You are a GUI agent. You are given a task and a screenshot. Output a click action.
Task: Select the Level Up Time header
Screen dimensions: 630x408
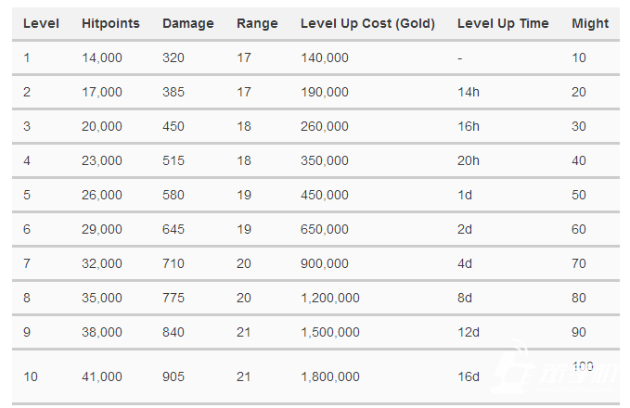503,23
